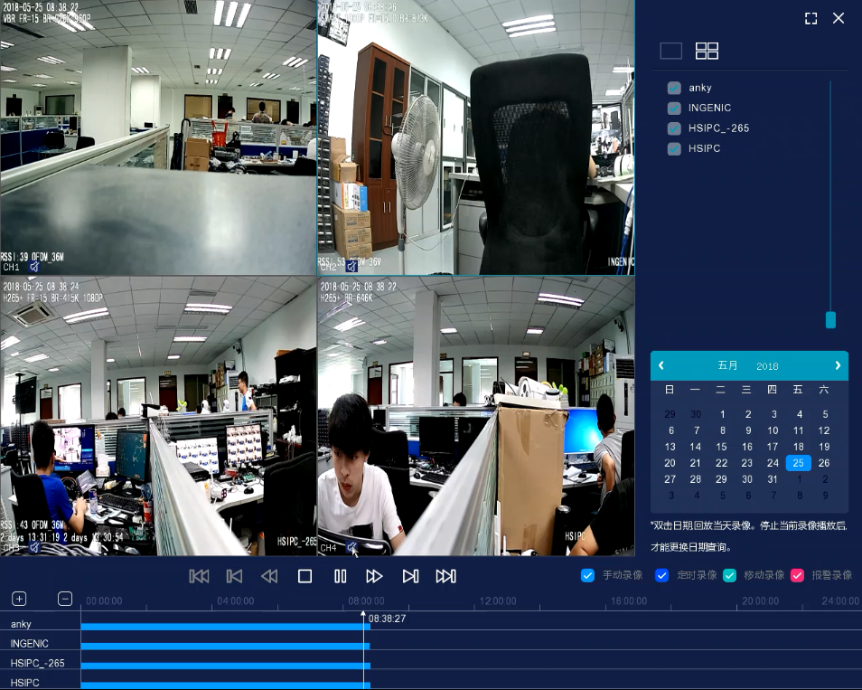Click the fast forward button

tap(374, 576)
